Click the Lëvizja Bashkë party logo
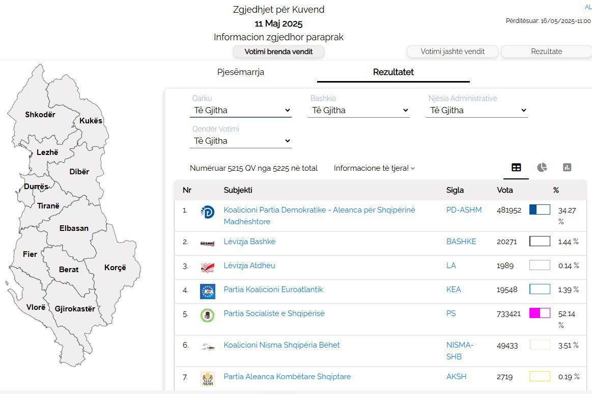Viewport: 592px width, 394px height. pos(207,244)
